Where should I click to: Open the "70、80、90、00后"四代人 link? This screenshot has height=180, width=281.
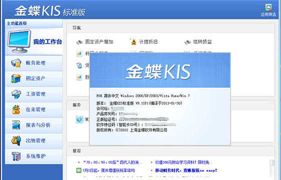coord(112,162)
